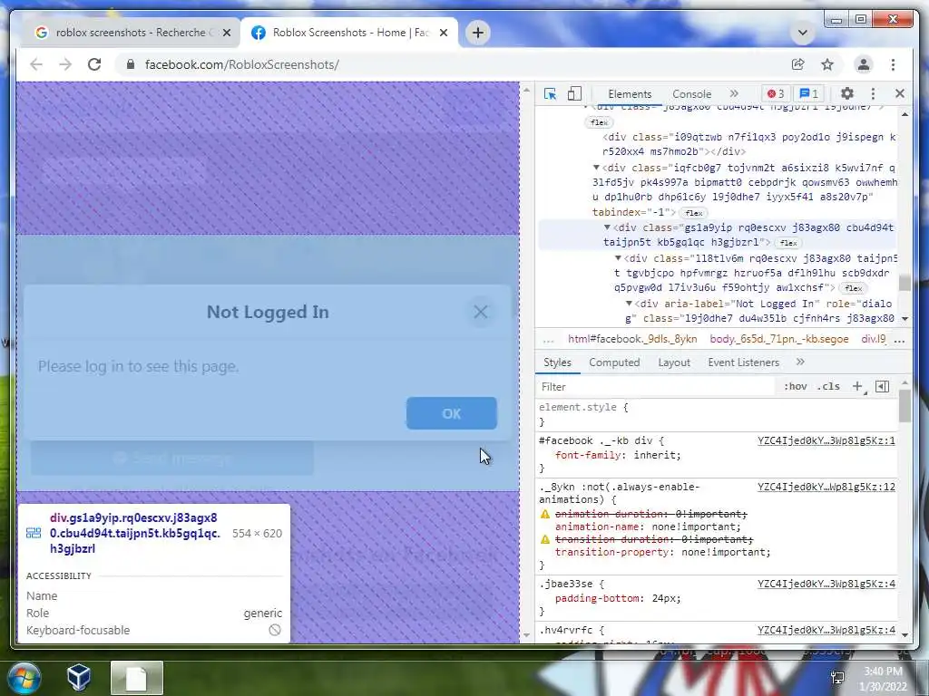Switch to roblox screenshots Google tab
Image resolution: width=929 pixels, height=696 pixels.
coord(131,33)
